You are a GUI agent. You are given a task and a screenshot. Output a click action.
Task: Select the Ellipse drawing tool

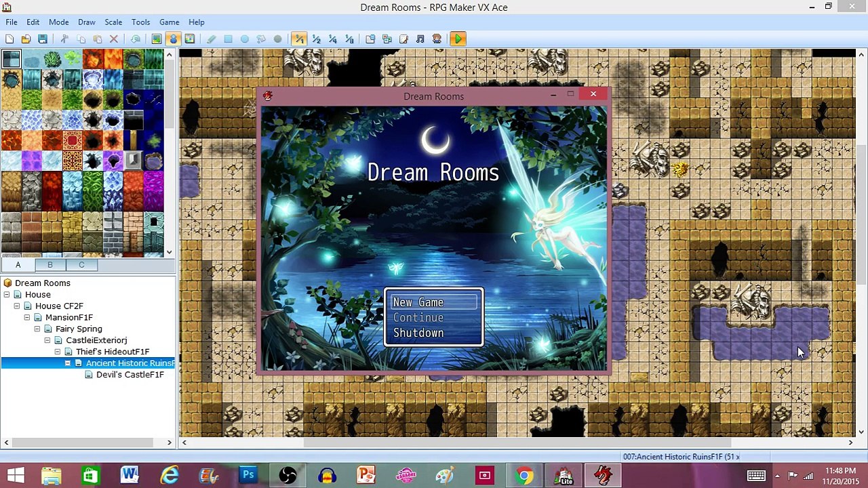pyautogui.click(x=245, y=39)
